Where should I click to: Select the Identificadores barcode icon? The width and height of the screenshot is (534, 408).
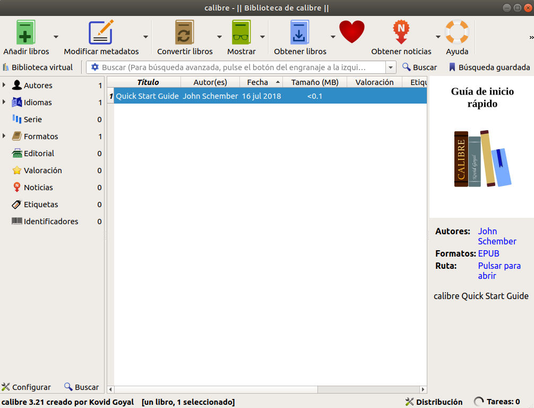(x=16, y=221)
